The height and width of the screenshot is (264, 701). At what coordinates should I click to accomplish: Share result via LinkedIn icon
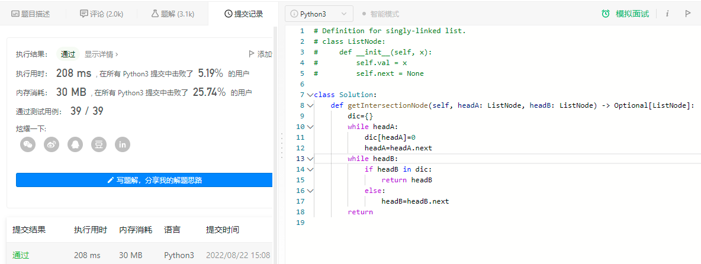(123, 144)
